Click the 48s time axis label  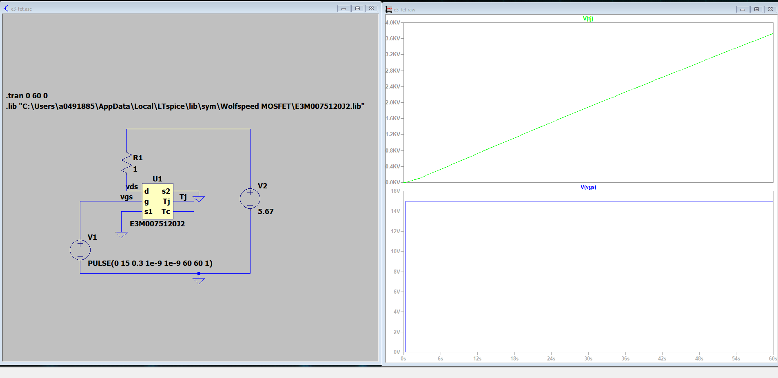tap(699, 358)
